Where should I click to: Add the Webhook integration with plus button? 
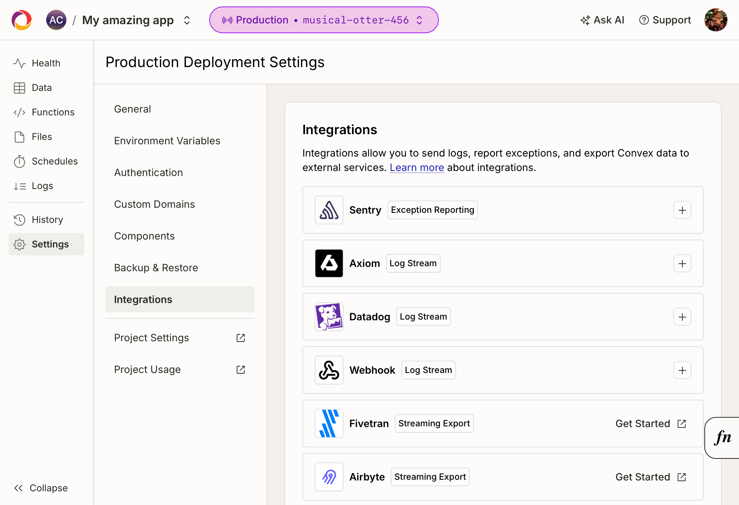point(682,370)
